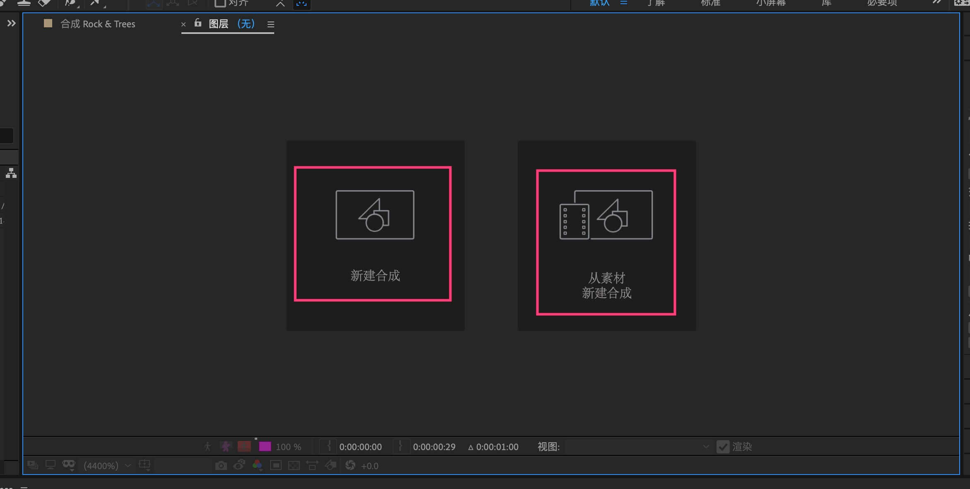This screenshot has height=489, width=970.
Task: Switch to the 合成 Rock & Trees tab
Action: pos(98,24)
